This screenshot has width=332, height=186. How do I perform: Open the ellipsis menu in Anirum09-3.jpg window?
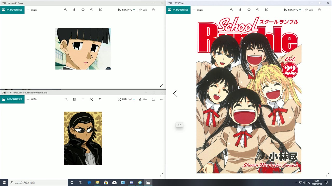[162, 10]
